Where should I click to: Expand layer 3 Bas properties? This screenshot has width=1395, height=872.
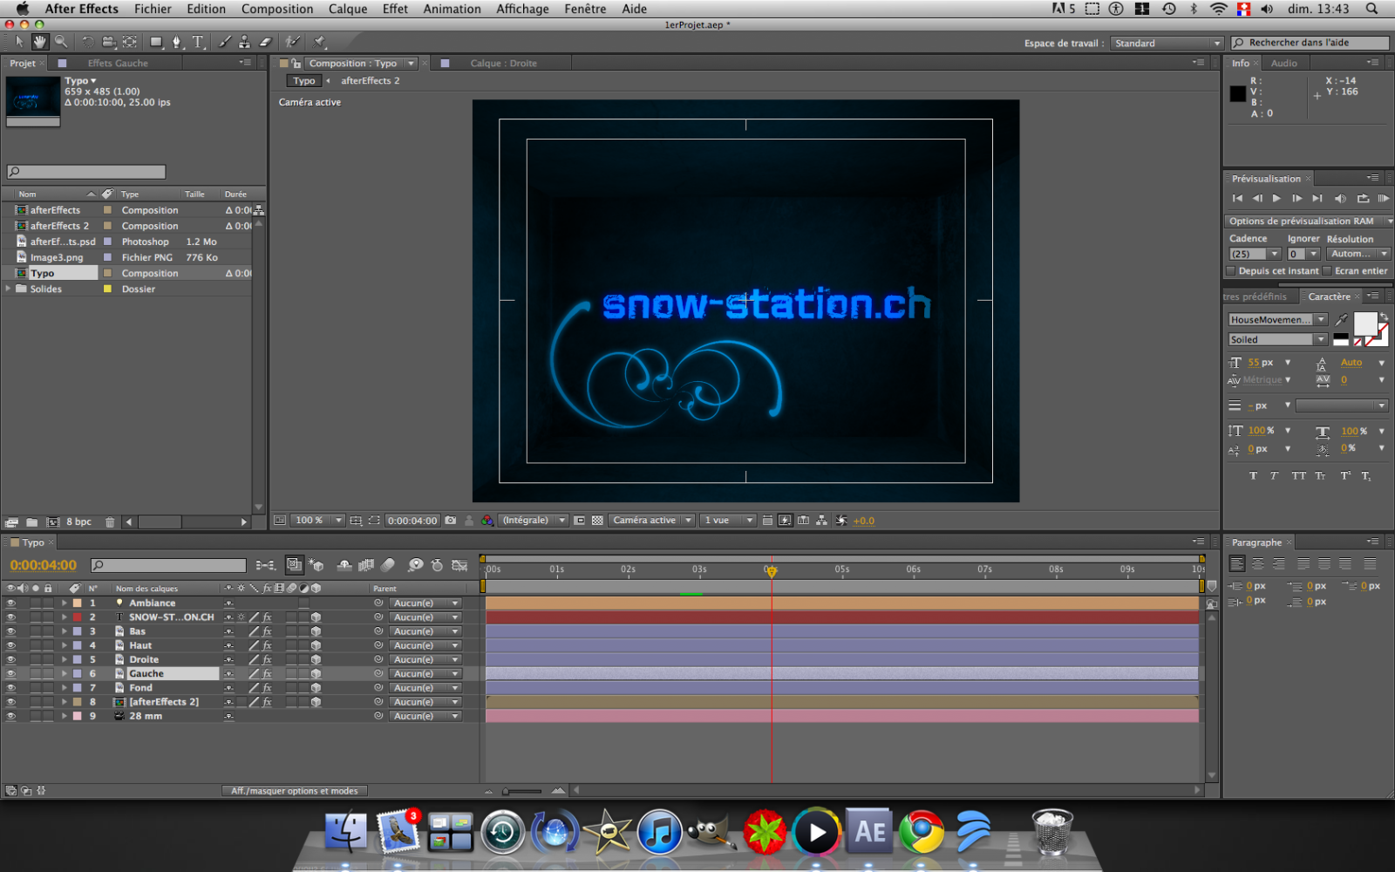[x=64, y=631]
